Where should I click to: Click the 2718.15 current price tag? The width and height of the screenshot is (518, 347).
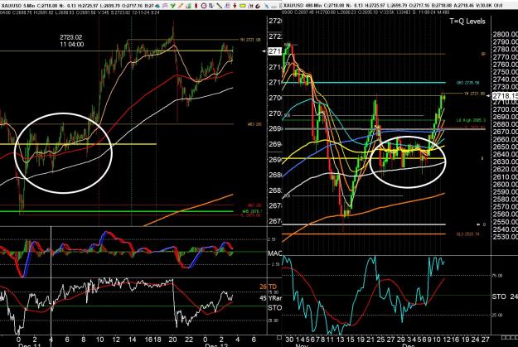pos(505,96)
